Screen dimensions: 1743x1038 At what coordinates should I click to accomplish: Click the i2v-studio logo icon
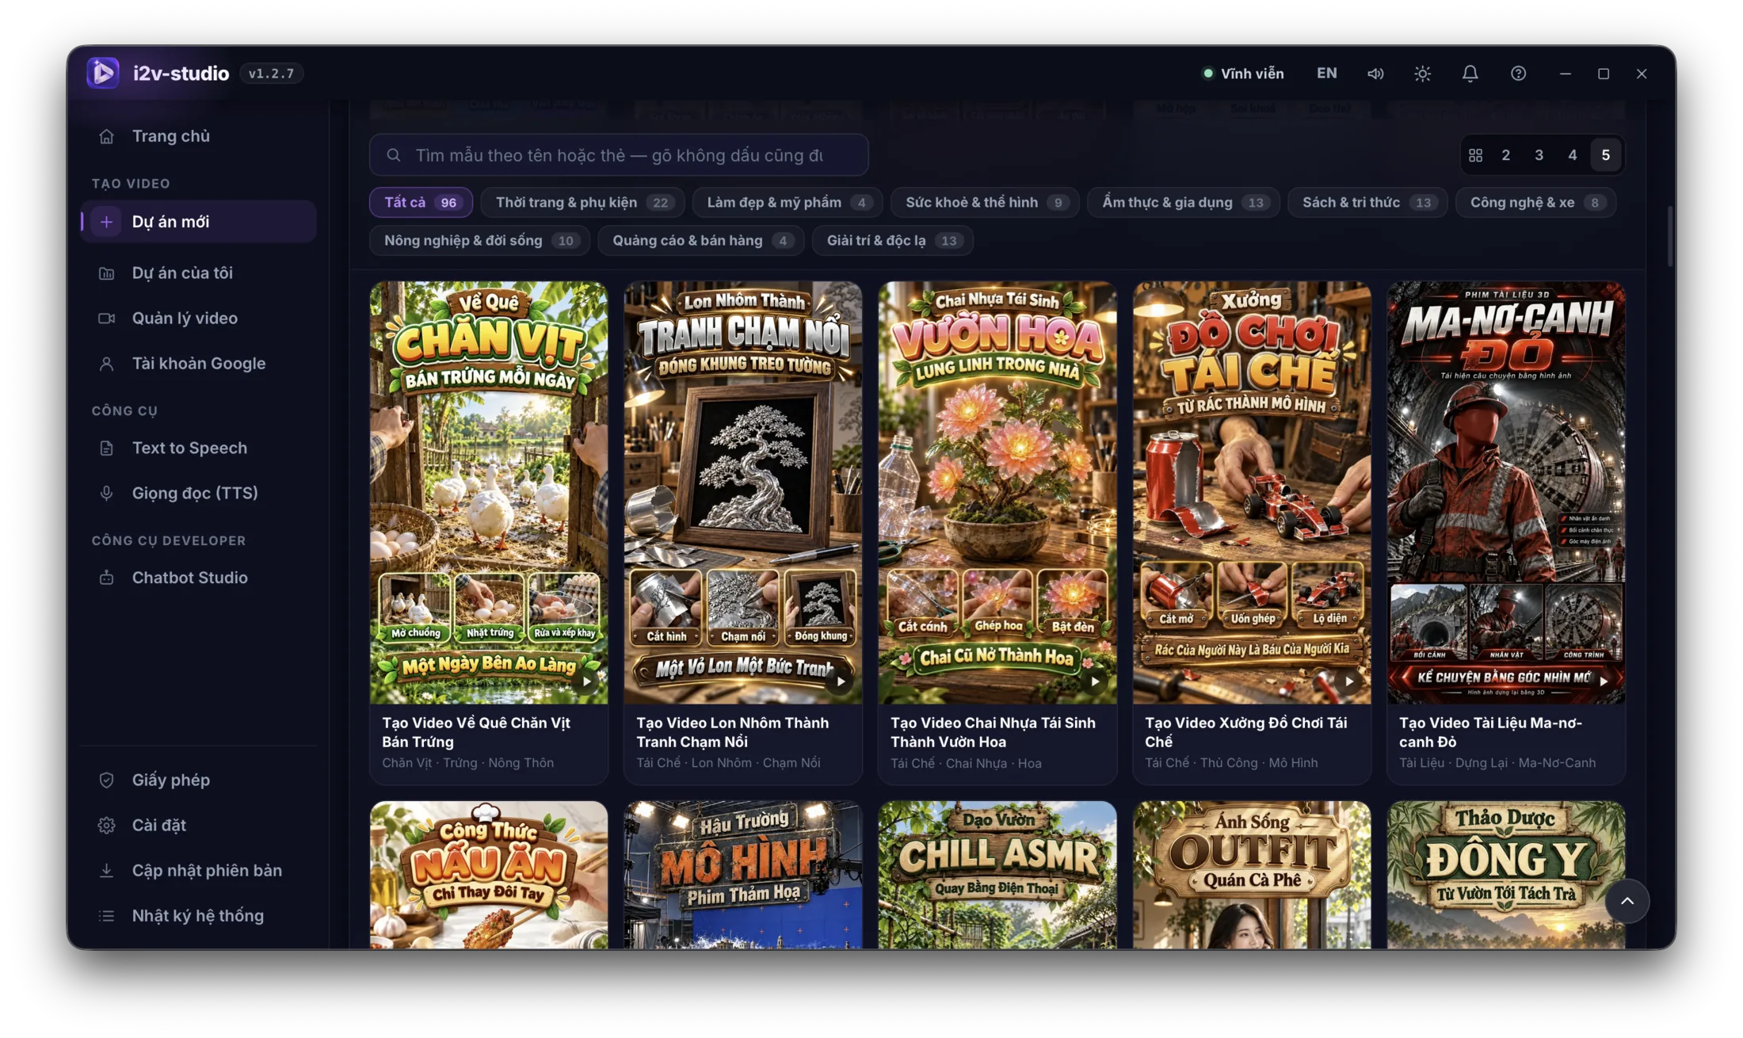[x=103, y=73]
